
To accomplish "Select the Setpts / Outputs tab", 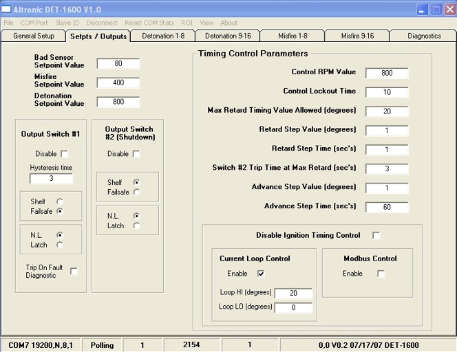I will [98, 36].
